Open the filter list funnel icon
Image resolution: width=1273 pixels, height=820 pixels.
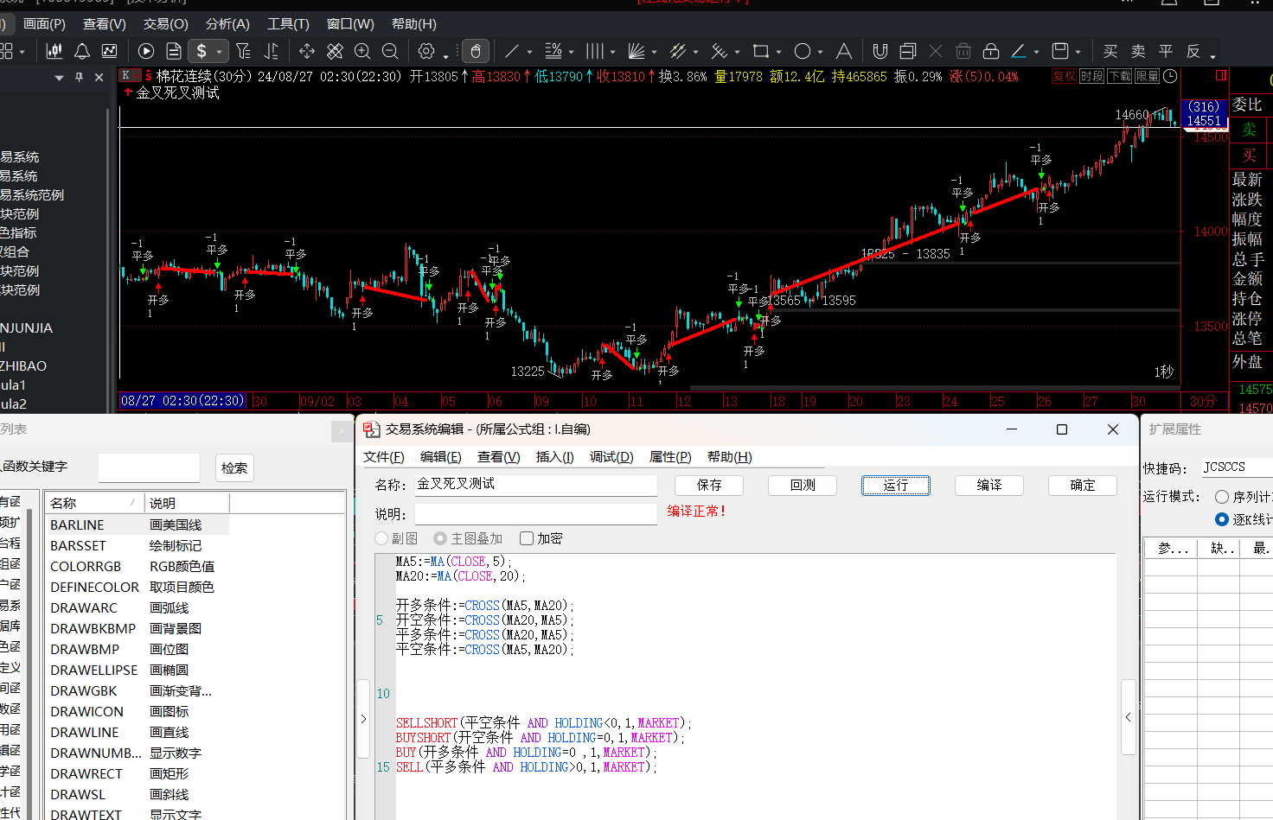coord(243,51)
